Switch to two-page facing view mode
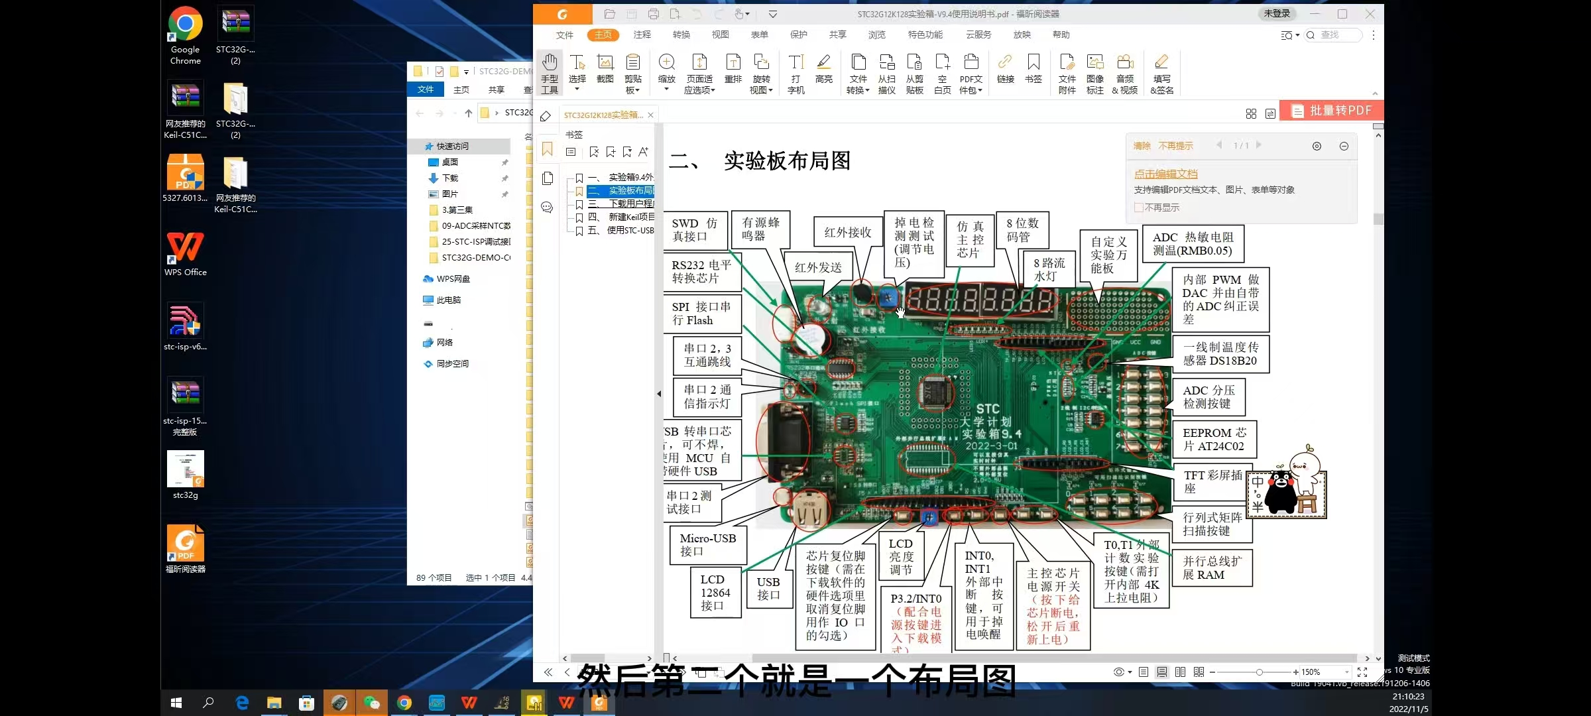The width and height of the screenshot is (1591, 716). coord(1180,672)
